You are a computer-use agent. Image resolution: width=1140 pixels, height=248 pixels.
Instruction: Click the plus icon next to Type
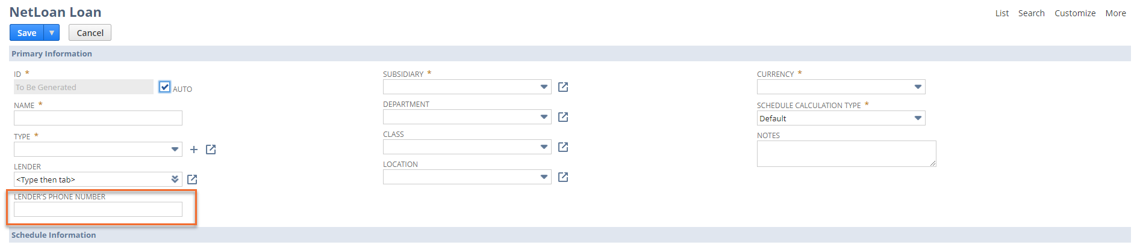194,150
